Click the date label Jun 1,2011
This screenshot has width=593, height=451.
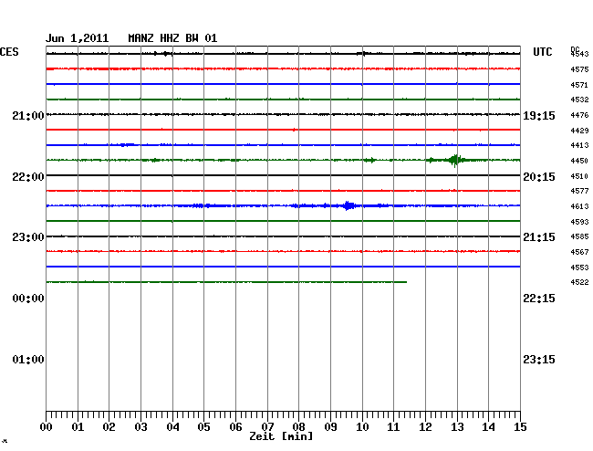pyautogui.click(x=77, y=38)
